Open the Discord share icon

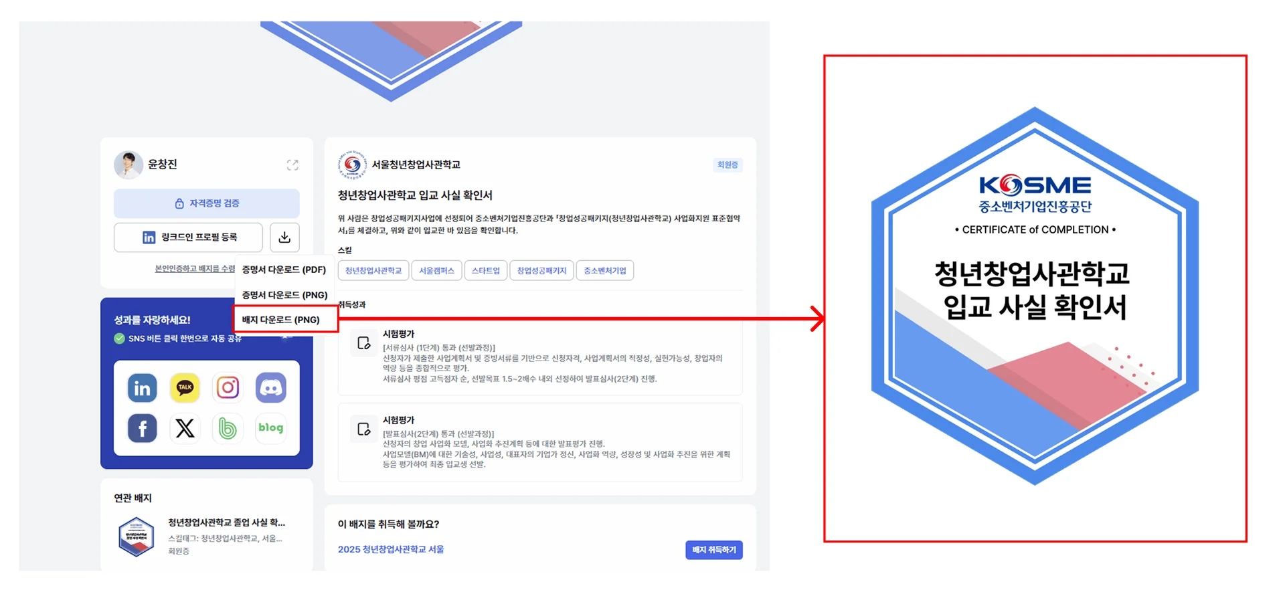(271, 388)
